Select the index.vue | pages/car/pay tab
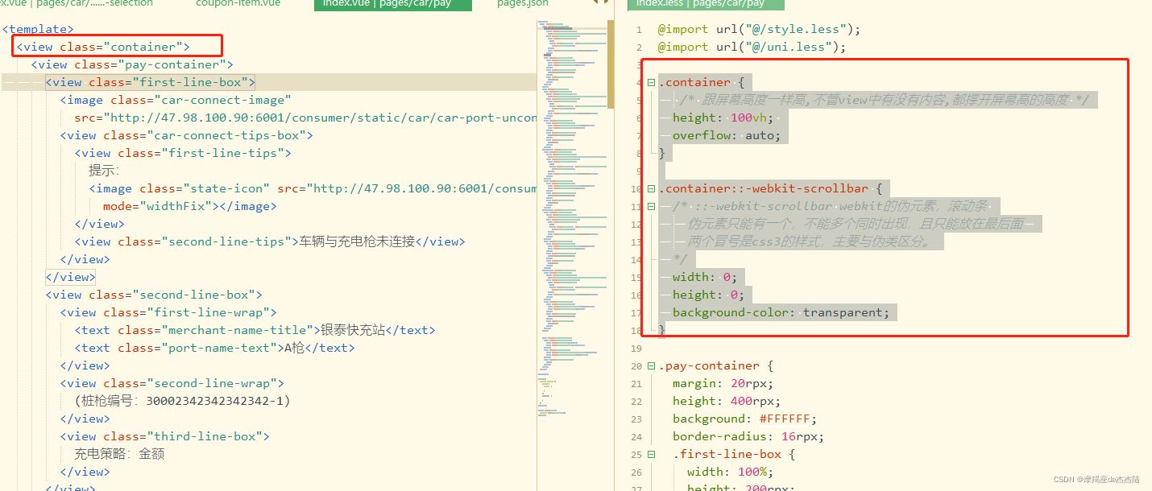 pyautogui.click(x=392, y=3)
